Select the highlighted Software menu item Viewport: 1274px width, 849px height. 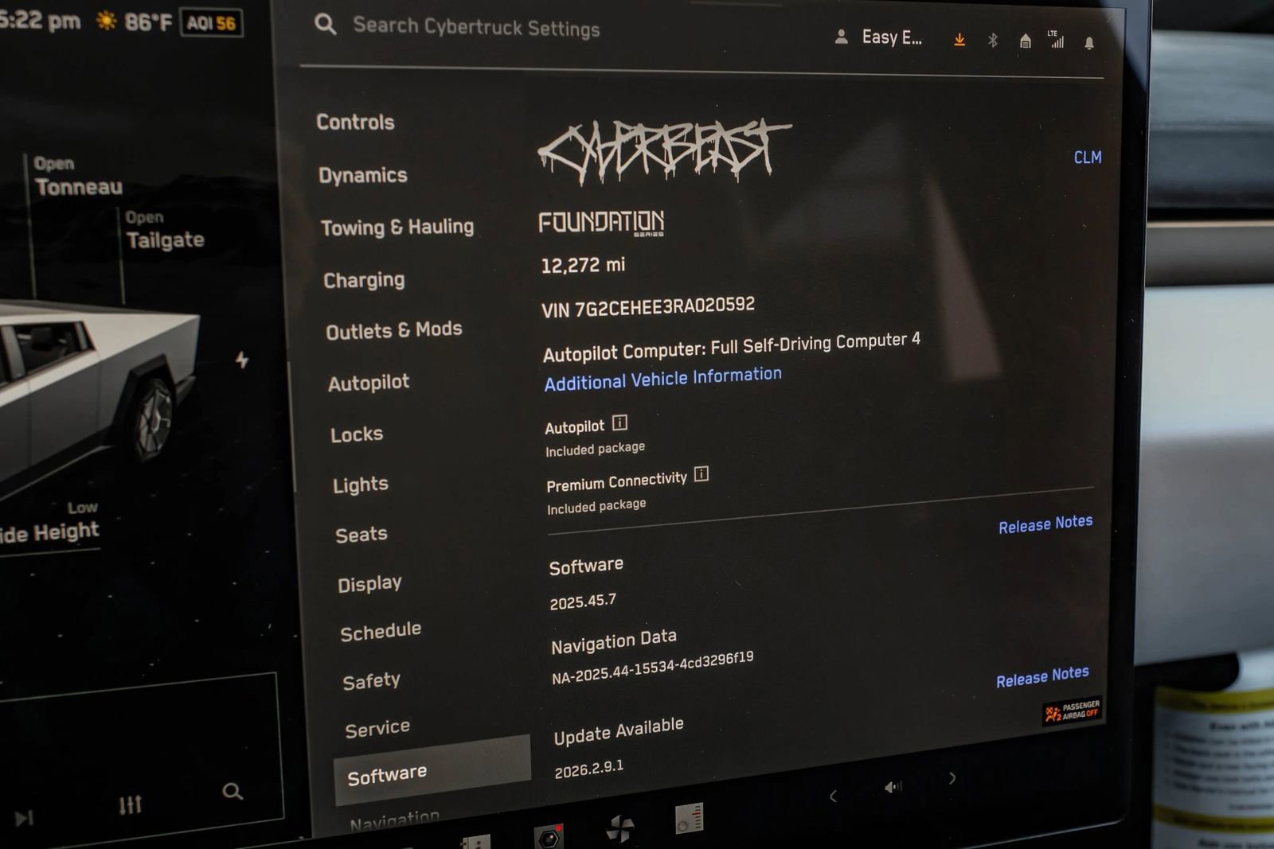tap(432, 770)
